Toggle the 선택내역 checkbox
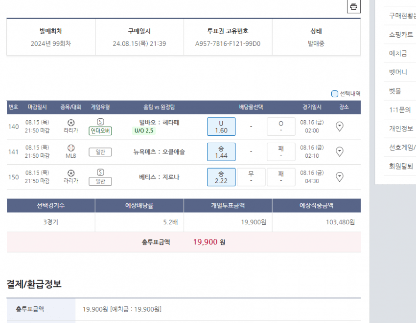This screenshot has width=416, height=323. [335, 94]
